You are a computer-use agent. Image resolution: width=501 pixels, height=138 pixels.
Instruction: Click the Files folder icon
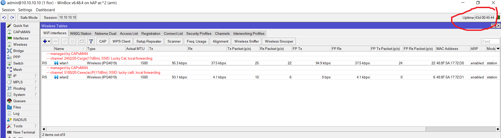coord(9,107)
